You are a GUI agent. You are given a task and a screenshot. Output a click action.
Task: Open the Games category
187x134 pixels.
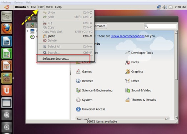pos(87,71)
